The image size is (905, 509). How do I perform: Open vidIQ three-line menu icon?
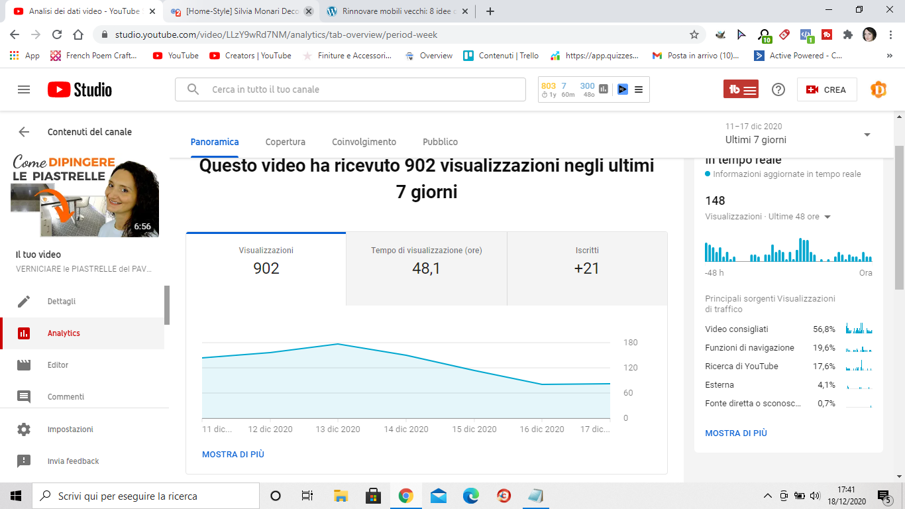coord(639,89)
